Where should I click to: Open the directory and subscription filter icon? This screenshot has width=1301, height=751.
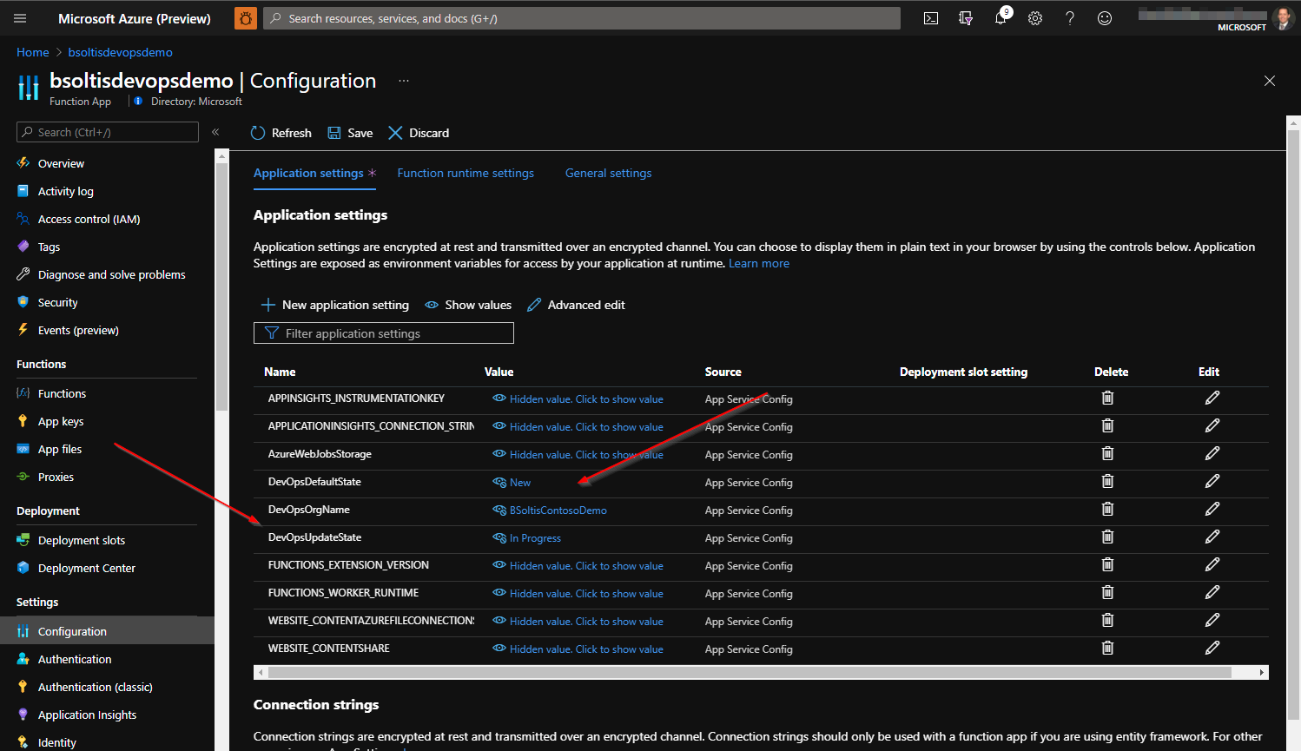click(x=966, y=18)
